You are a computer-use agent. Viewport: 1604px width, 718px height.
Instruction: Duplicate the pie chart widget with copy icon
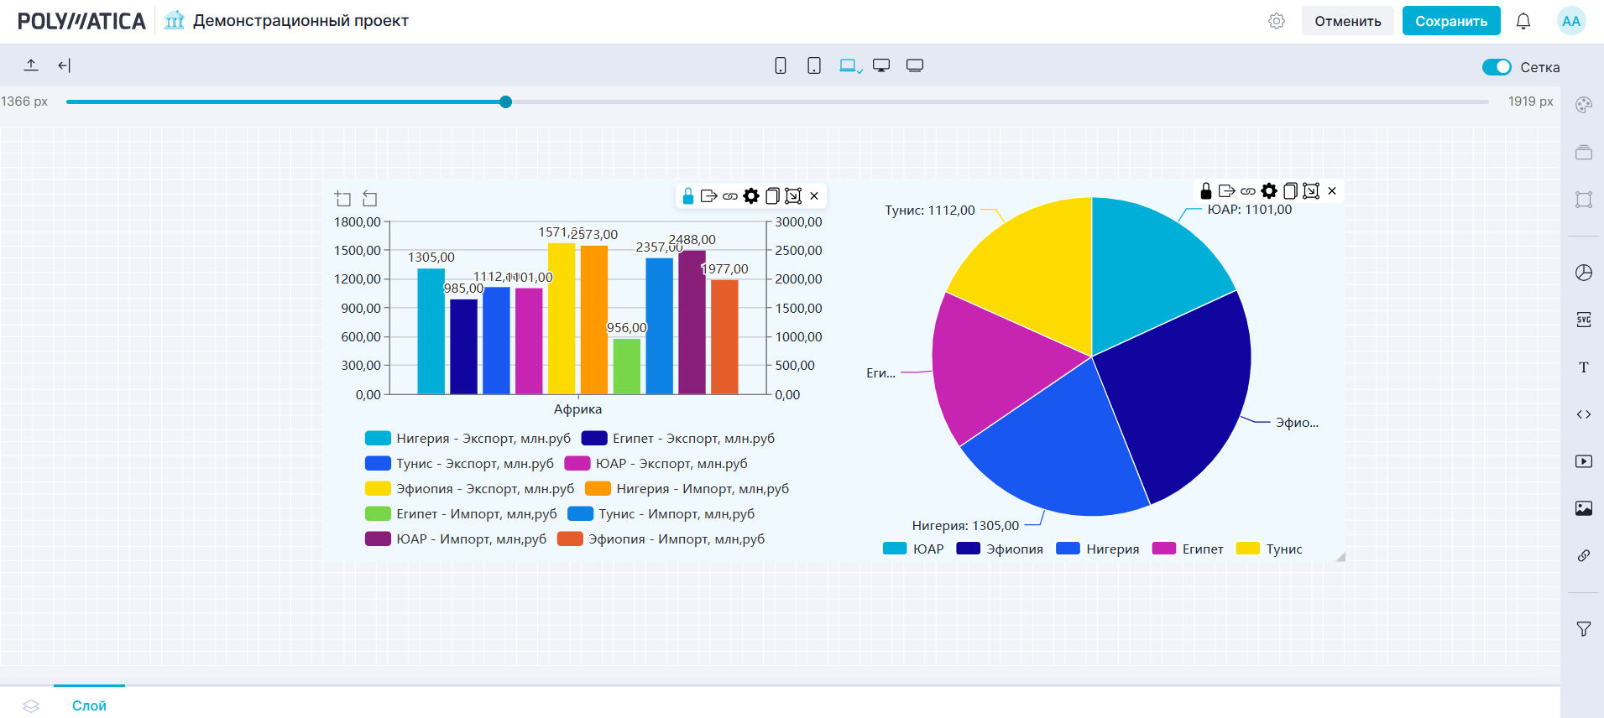[1290, 190]
